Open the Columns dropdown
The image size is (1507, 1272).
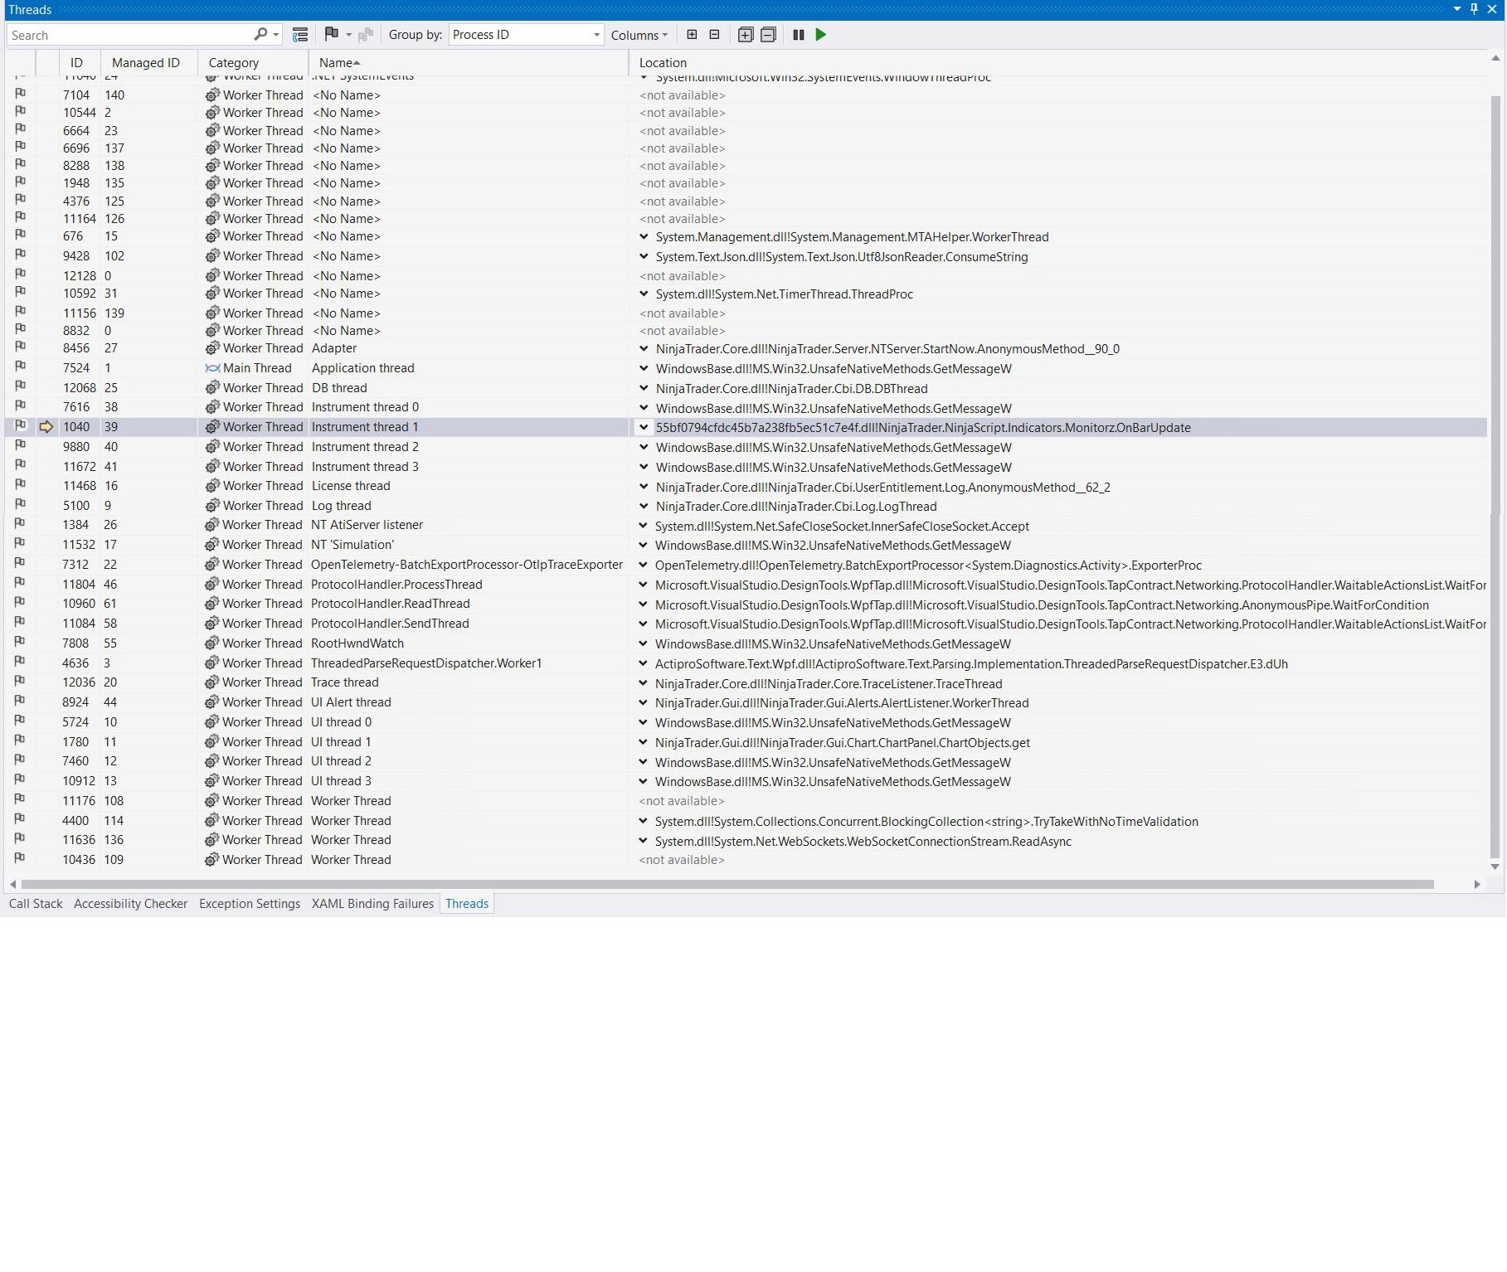coord(639,35)
